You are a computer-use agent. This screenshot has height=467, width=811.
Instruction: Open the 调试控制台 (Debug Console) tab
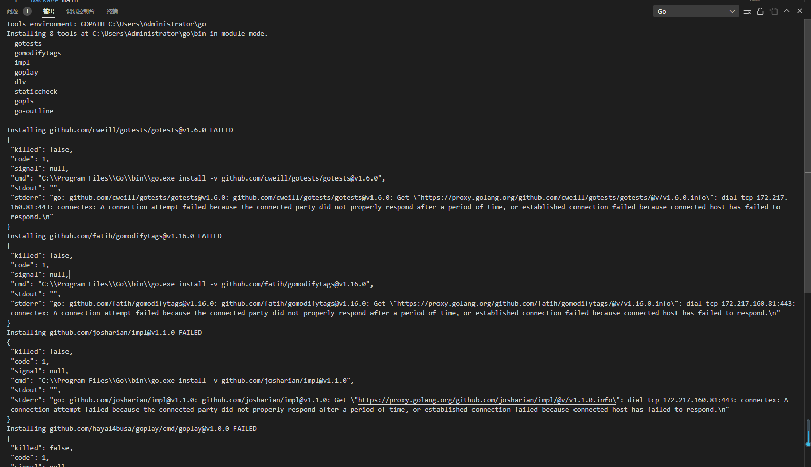coord(80,11)
